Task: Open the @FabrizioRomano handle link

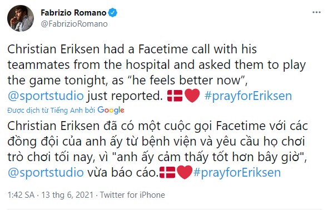Action: pyautogui.click(x=74, y=24)
